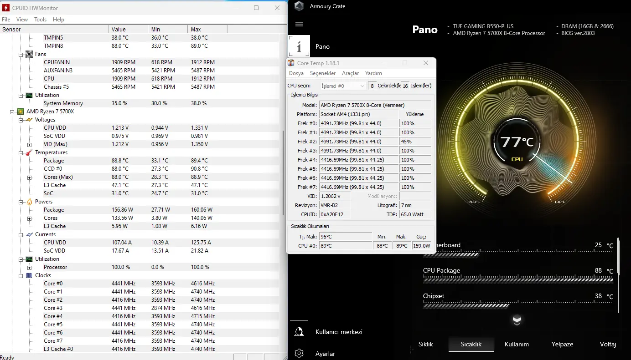Screen dimensions: 631x360
Task: Open Kullanıcı merkezi in the Armoury Crate sidebar
Action: point(339,332)
